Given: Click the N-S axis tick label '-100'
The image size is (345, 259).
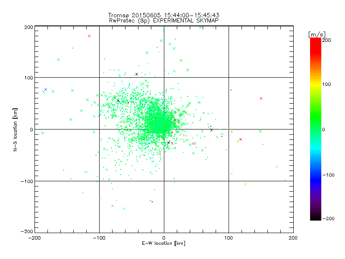Looking at the screenshot, I should point(27,181).
